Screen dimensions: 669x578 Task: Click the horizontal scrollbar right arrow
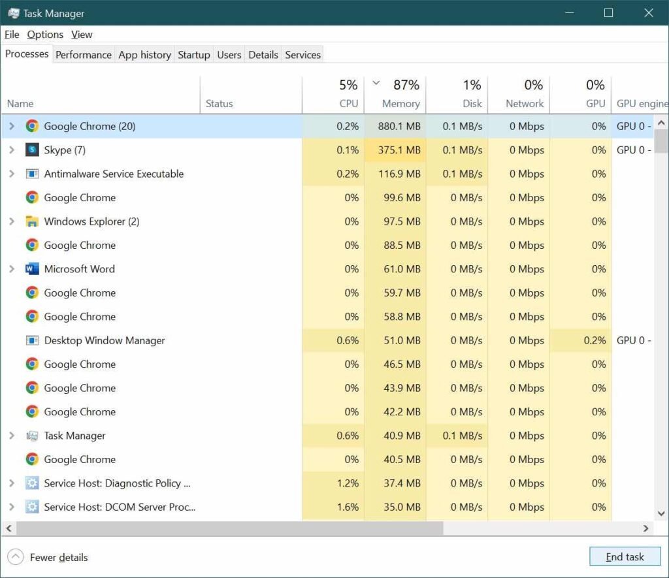[645, 528]
